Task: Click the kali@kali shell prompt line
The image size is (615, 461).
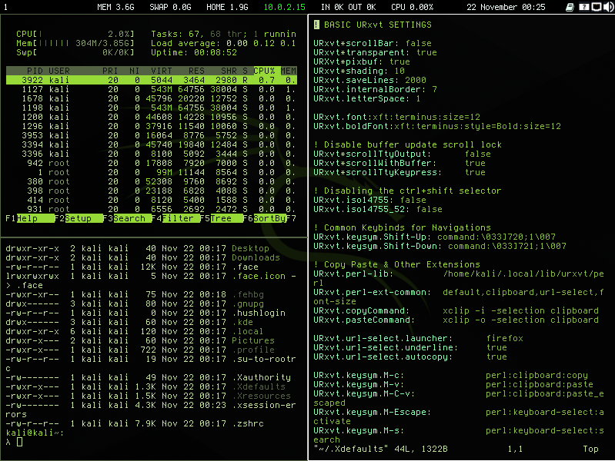Action: pos(35,433)
